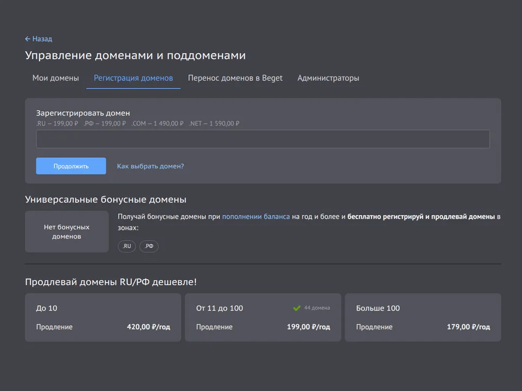Click Продление label in the Больше 100 card
Viewport: 522px width, 391px height.
374,327
